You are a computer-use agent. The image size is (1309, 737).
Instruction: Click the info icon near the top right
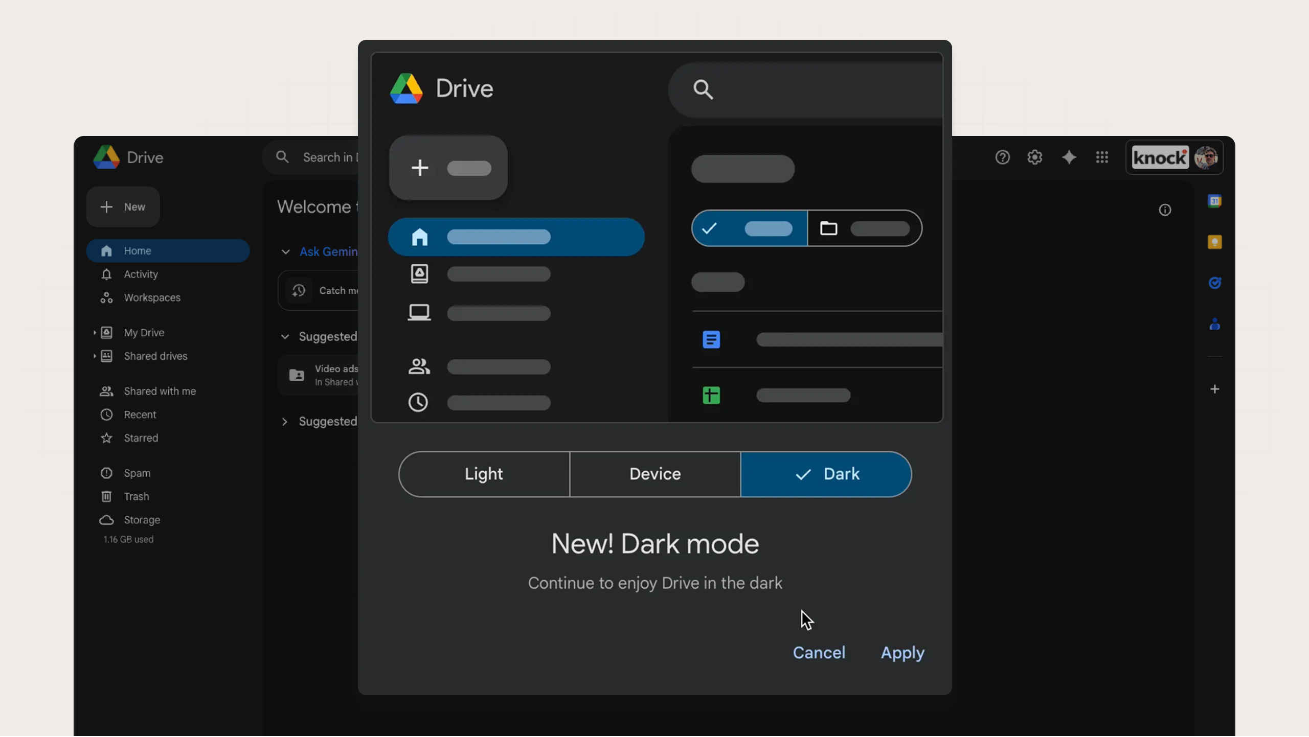pos(1166,211)
